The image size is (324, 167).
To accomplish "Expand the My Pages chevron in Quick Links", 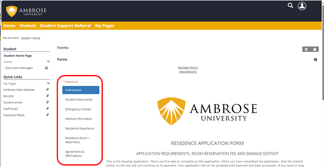I will click(48, 83).
